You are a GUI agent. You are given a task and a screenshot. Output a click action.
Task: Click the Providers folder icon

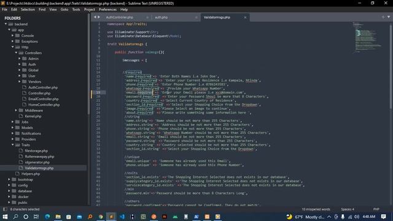[x=17, y=139]
